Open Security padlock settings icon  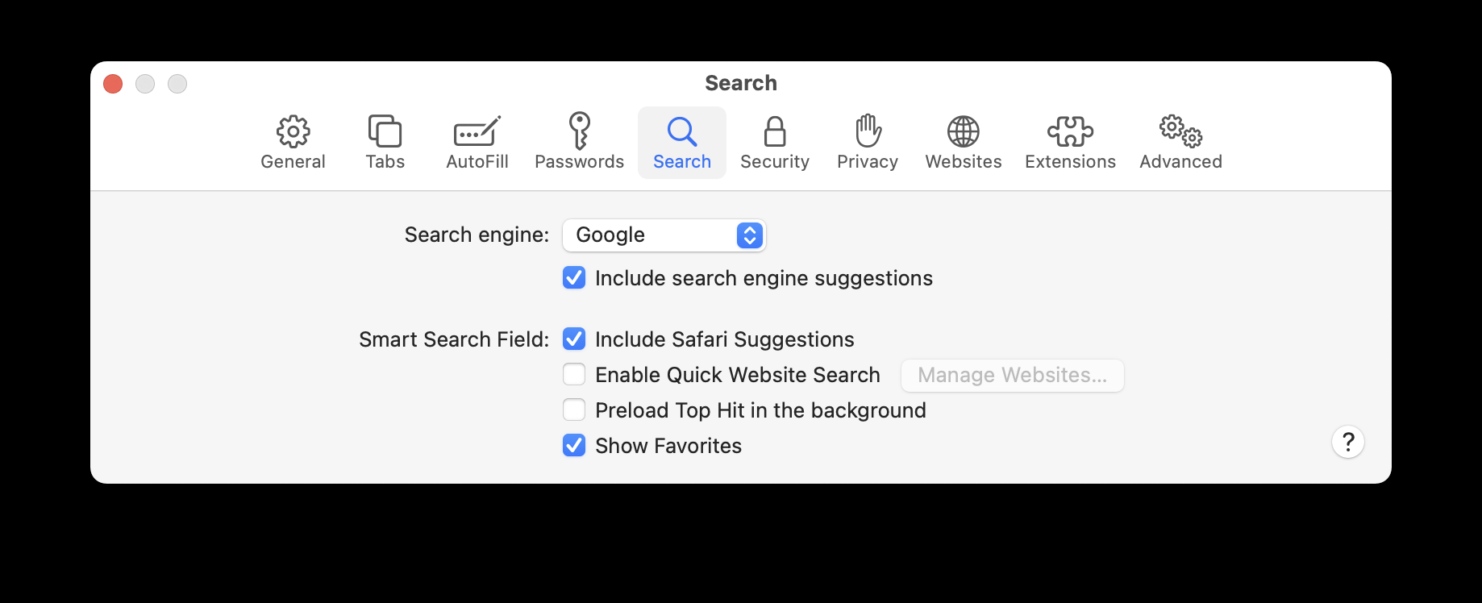coord(774,131)
